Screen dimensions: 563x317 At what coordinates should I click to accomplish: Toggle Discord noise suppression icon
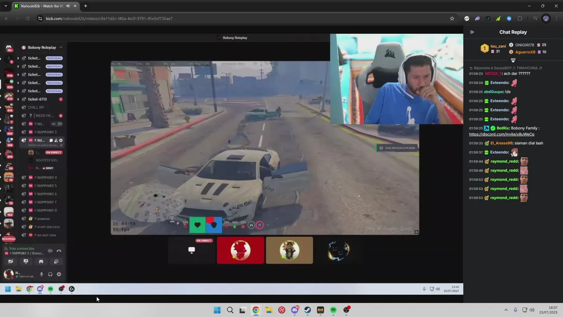pos(50,251)
